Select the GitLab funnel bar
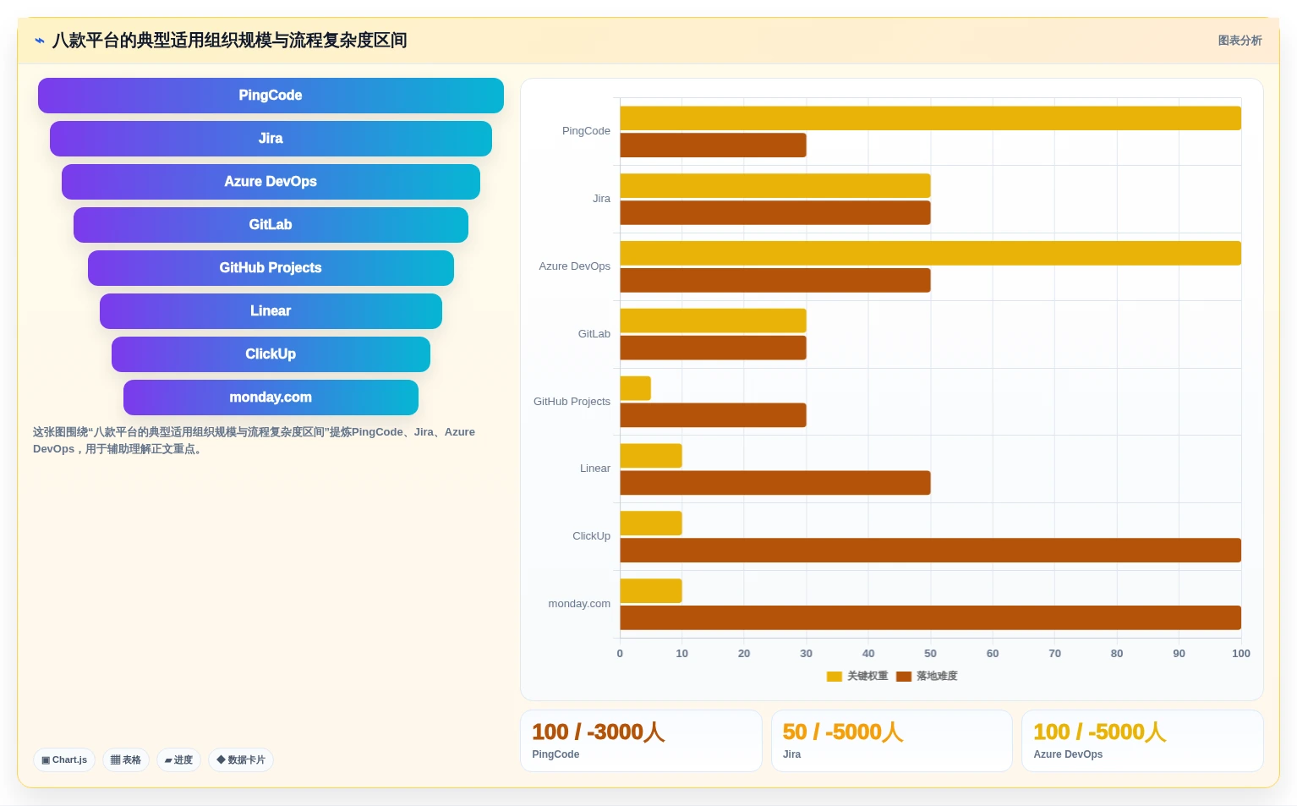1297x806 pixels. (271, 225)
